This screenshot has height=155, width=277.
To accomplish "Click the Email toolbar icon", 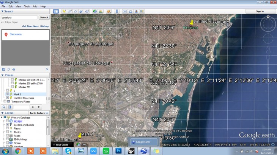I will tap(124, 11).
